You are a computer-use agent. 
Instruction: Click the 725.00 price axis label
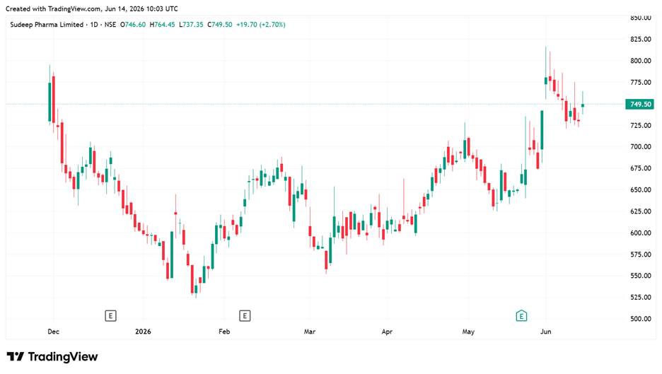(x=641, y=125)
